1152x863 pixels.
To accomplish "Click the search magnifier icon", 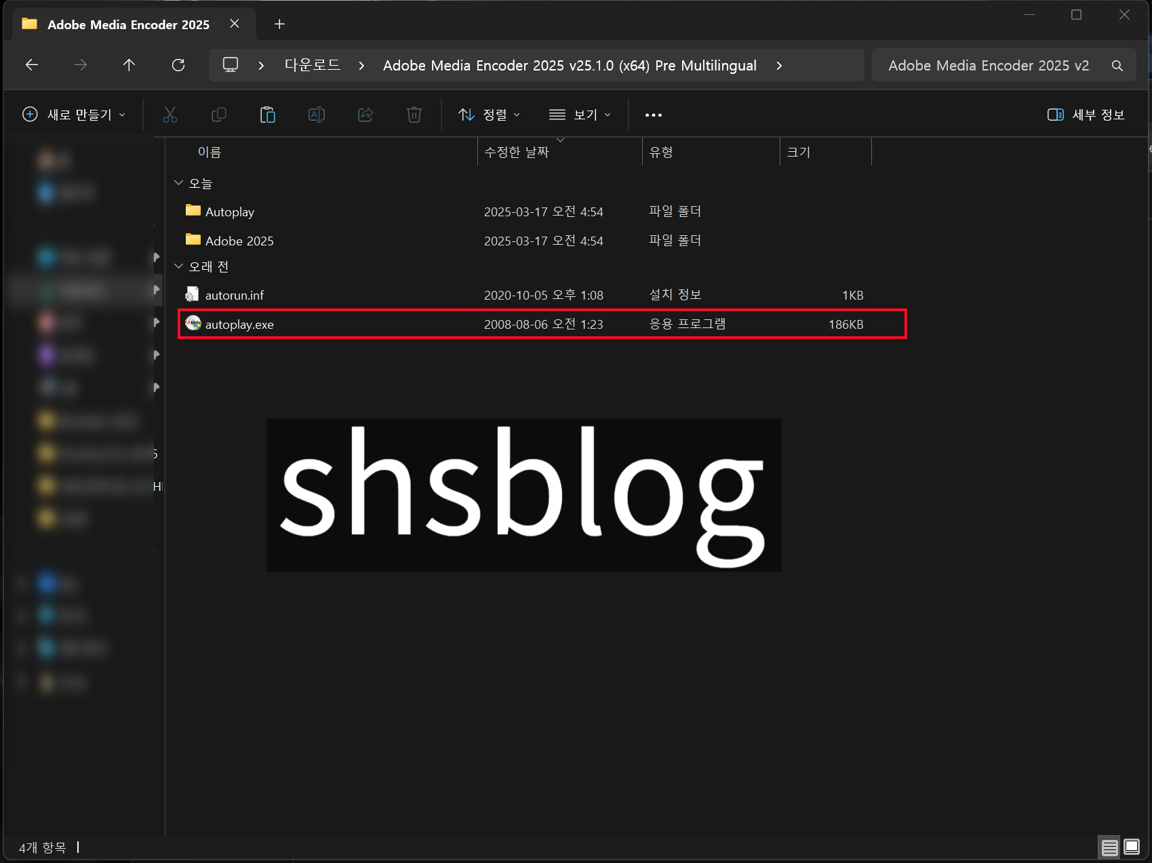I will [x=1117, y=66].
